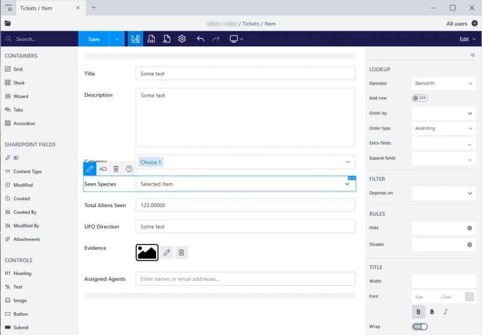Screen dimensions: 482x335
Task: Click the Assigned Agents people picker
Action: (245, 279)
